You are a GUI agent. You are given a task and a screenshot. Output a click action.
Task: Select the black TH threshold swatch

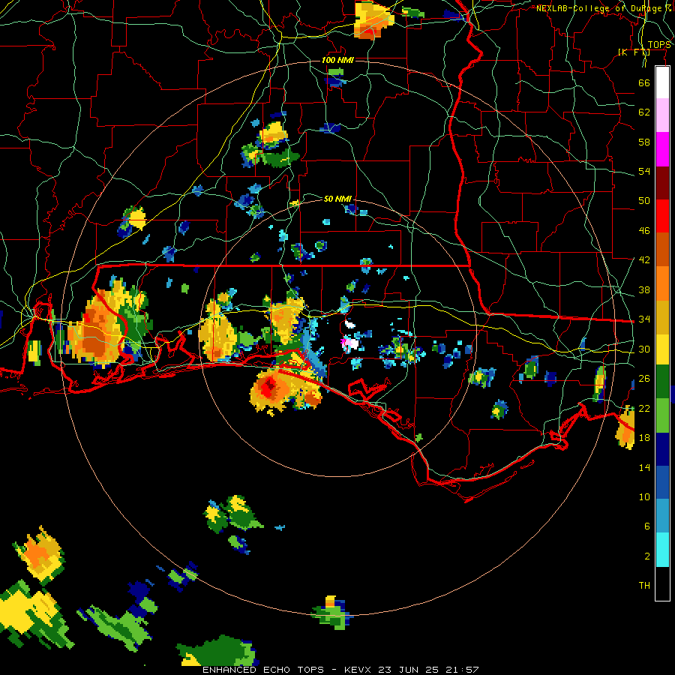click(662, 583)
